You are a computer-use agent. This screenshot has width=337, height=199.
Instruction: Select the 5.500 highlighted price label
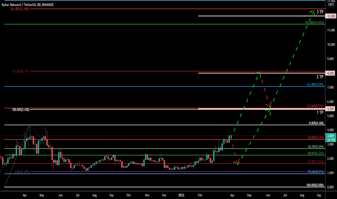pos(331,109)
